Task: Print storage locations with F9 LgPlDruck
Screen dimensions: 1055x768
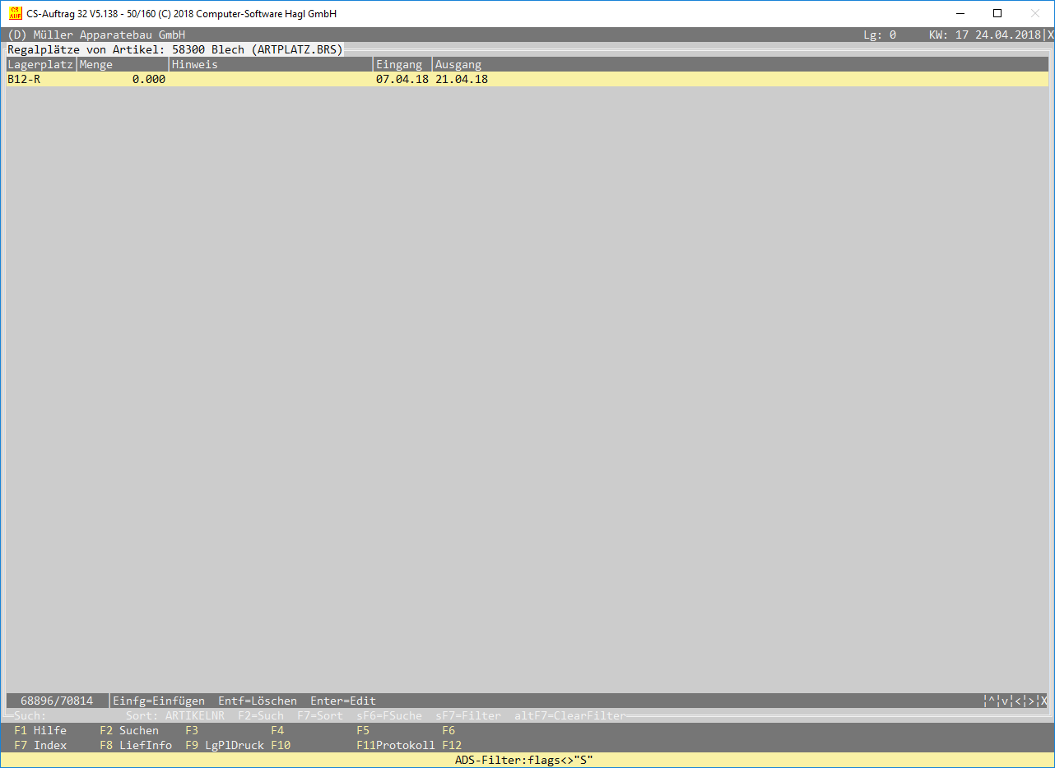Action: click(225, 745)
